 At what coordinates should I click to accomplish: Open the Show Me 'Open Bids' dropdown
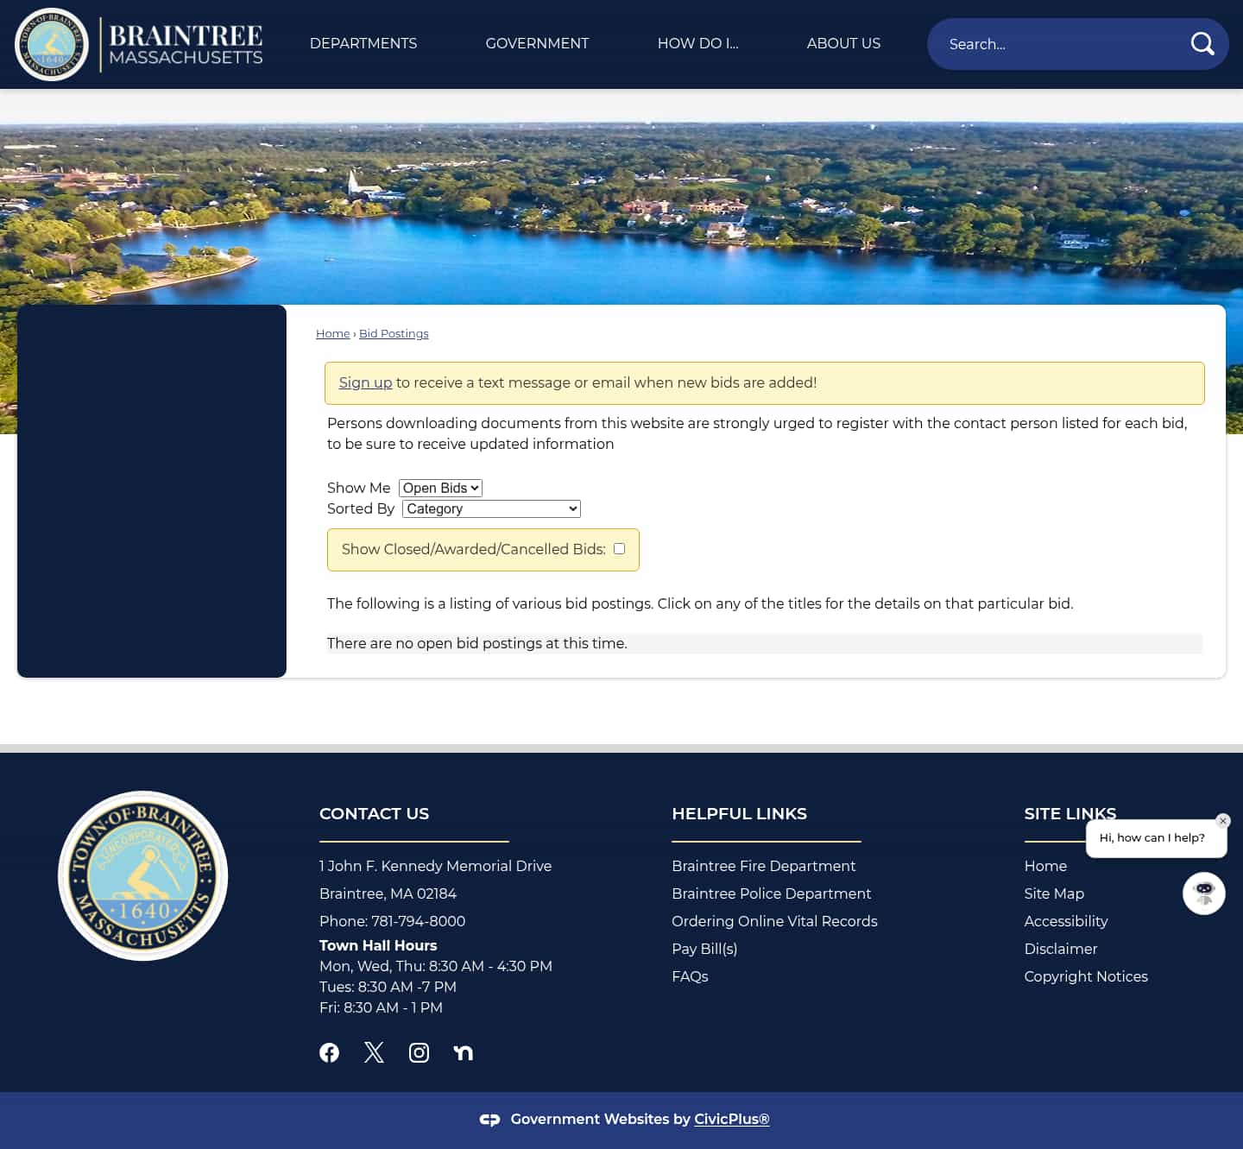coord(440,488)
